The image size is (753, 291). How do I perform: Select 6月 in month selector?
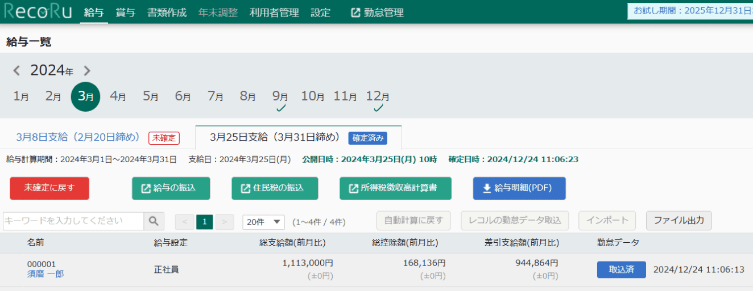click(183, 96)
